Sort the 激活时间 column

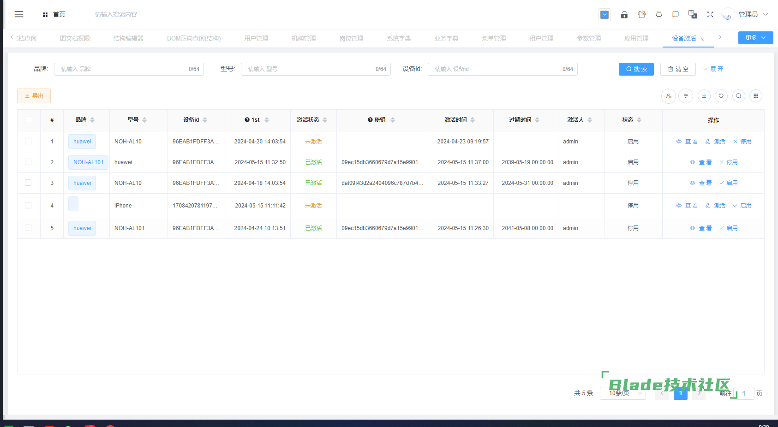[473, 120]
